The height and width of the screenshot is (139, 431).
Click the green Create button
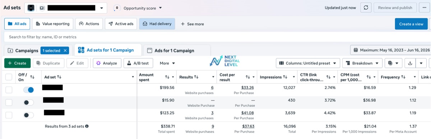click(17, 63)
